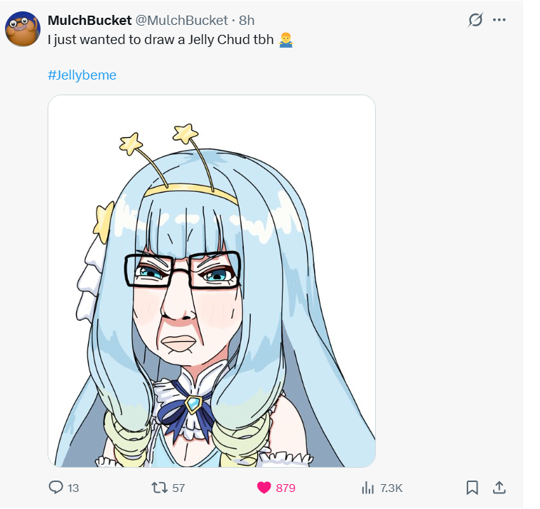This screenshot has height=509, width=540.
Task: Click the 13 replies count
Action: (73, 488)
